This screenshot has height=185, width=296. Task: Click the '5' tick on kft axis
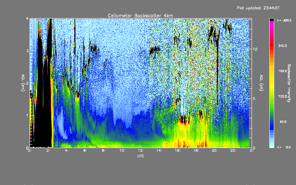pos(254,98)
